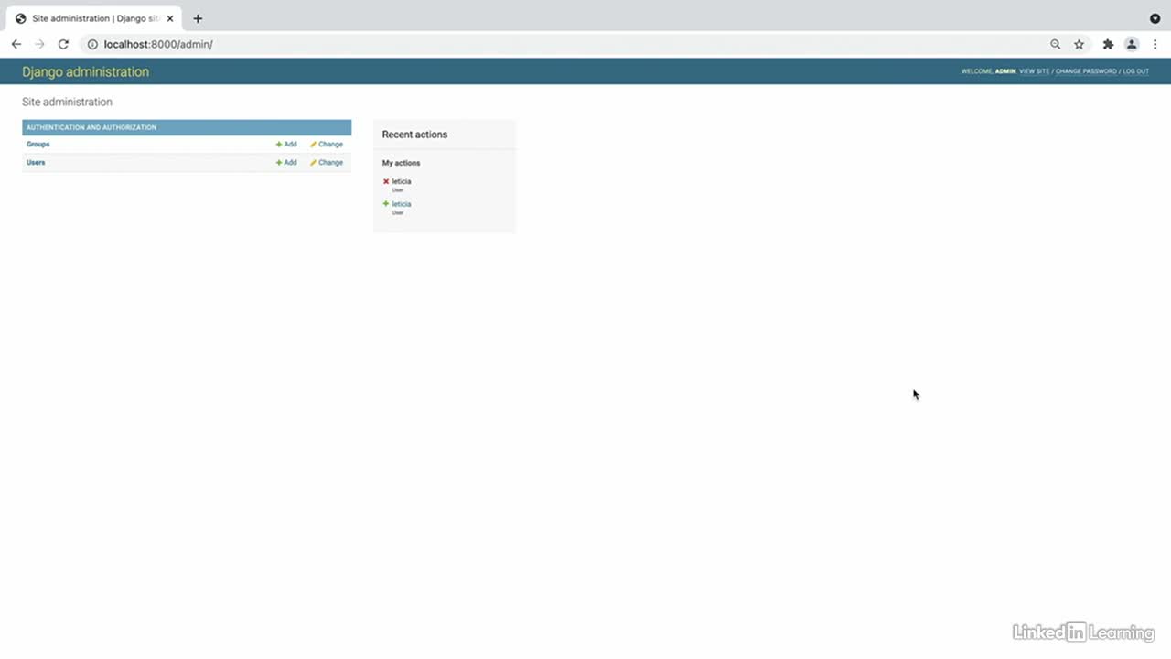Viewport: 1171px width, 659px height.
Task: Bookmark this page with the star icon
Action: click(x=1080, y=44)
